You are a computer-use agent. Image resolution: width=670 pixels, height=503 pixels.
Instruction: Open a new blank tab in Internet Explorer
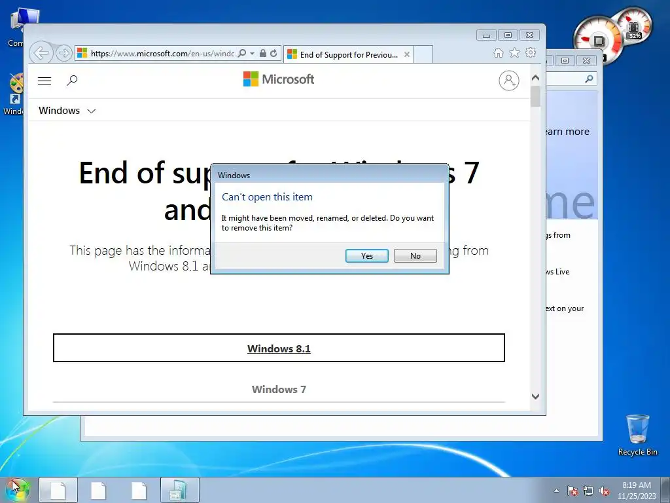pyautogui.click(x=423, y=55)
